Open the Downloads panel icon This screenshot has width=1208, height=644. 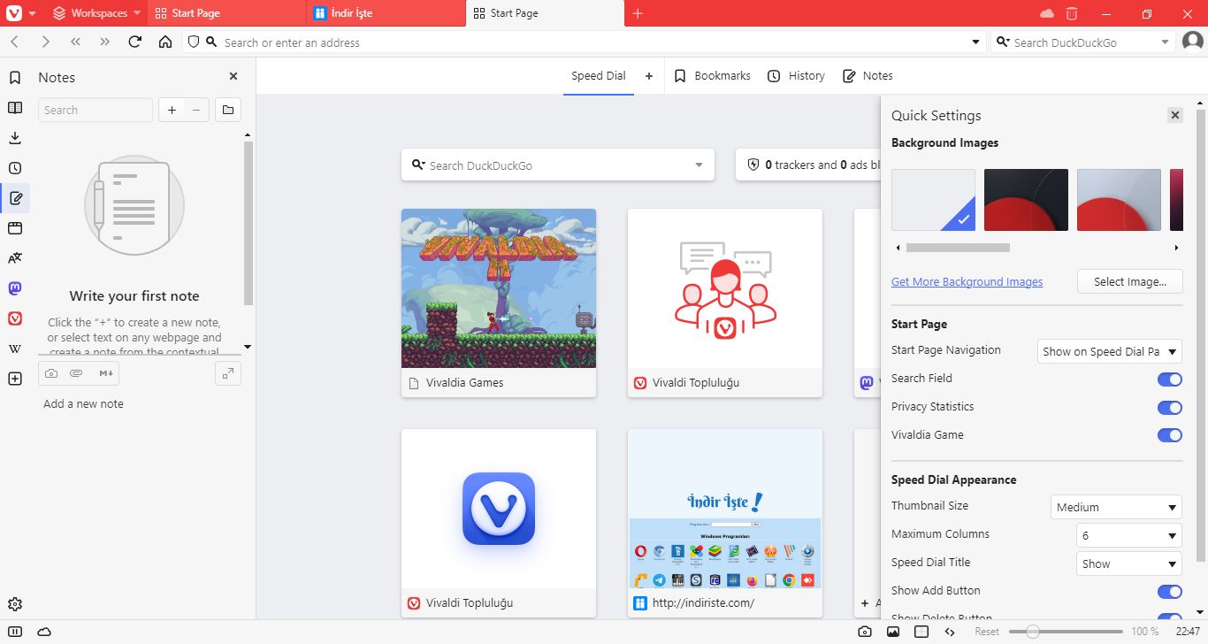click(15, 138)
